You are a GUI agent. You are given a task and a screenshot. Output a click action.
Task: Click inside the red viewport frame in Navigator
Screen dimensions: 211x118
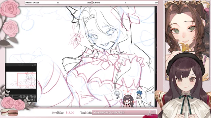pyautogui.click(x=27, y=79)
